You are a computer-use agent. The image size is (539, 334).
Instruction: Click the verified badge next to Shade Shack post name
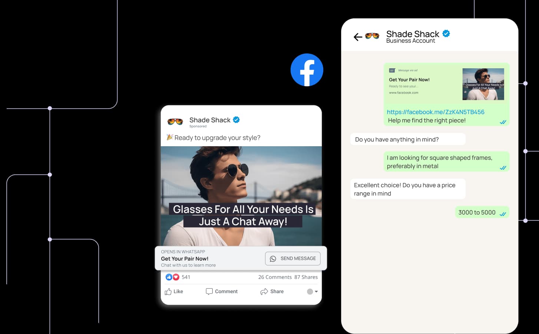point(236,119)
